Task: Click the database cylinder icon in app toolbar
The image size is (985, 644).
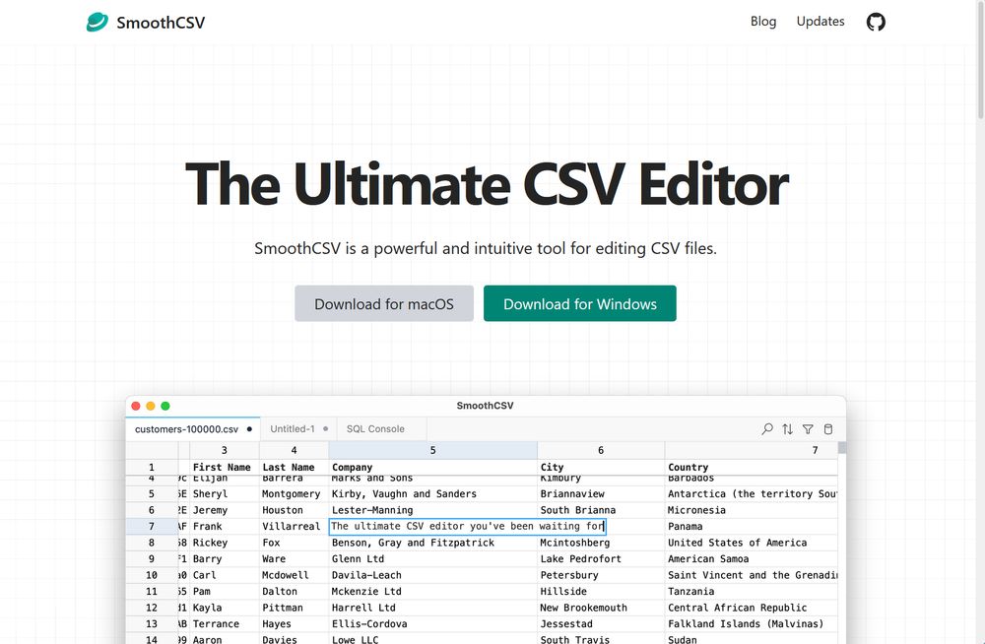Action: pos(828,429)
